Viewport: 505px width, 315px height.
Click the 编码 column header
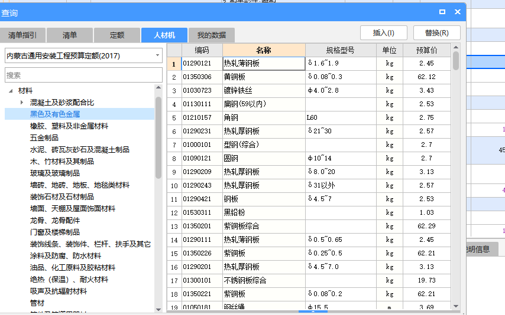pos(202,50)
